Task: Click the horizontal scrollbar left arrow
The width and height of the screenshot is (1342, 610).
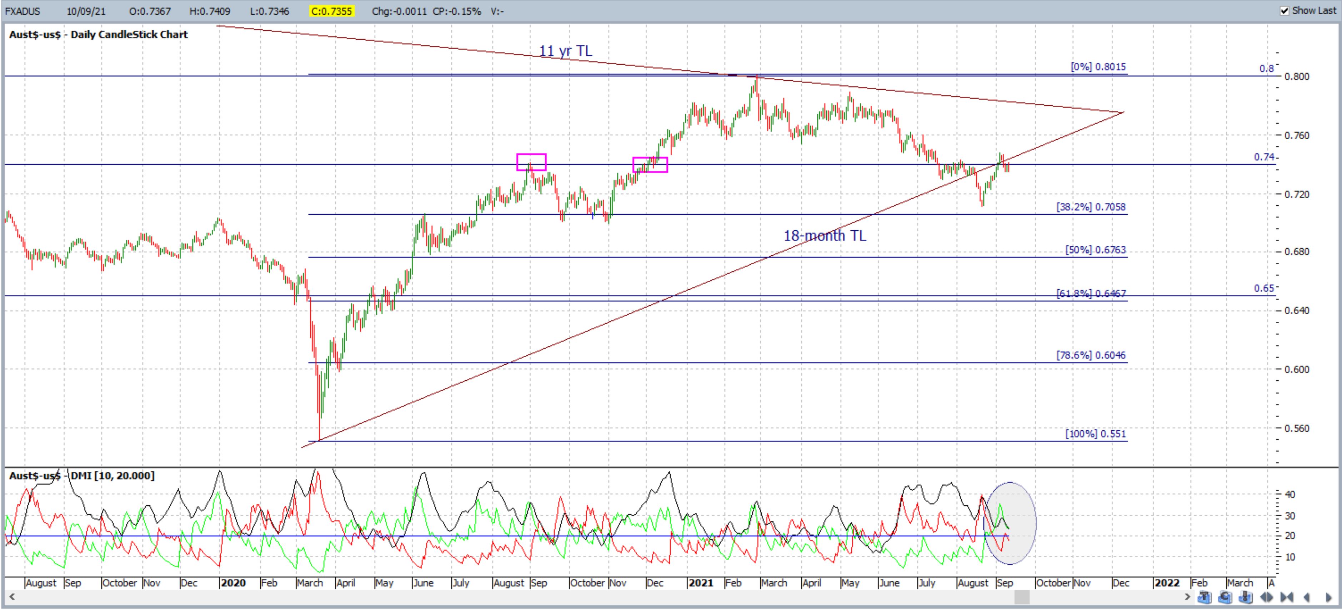Action: coord(11,597)
